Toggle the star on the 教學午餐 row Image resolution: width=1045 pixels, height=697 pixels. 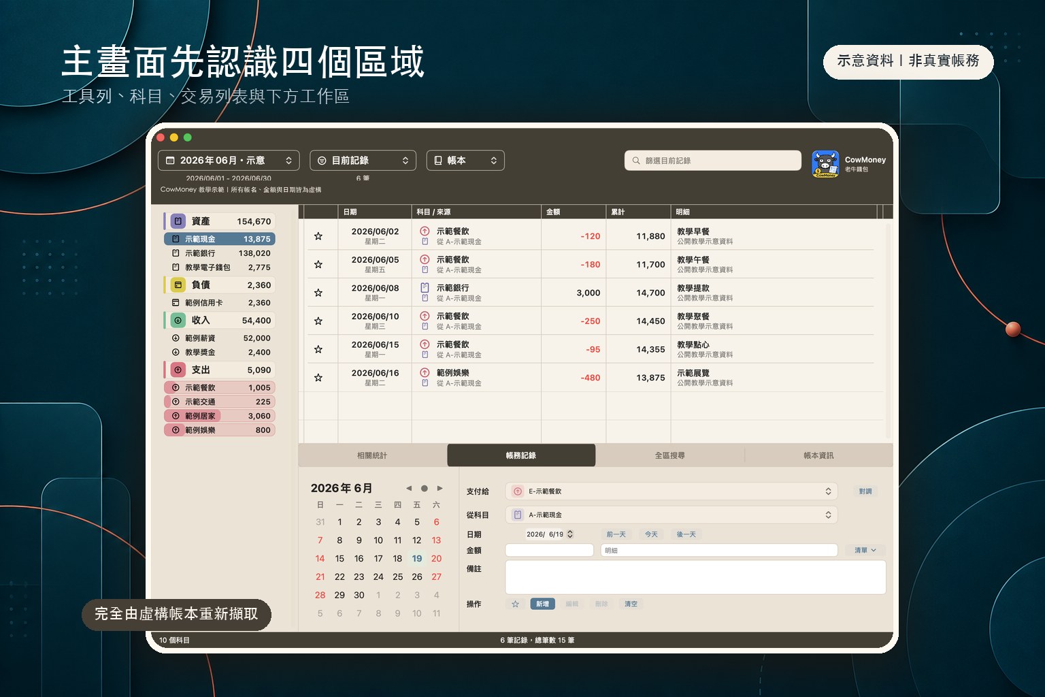(318, 265)
